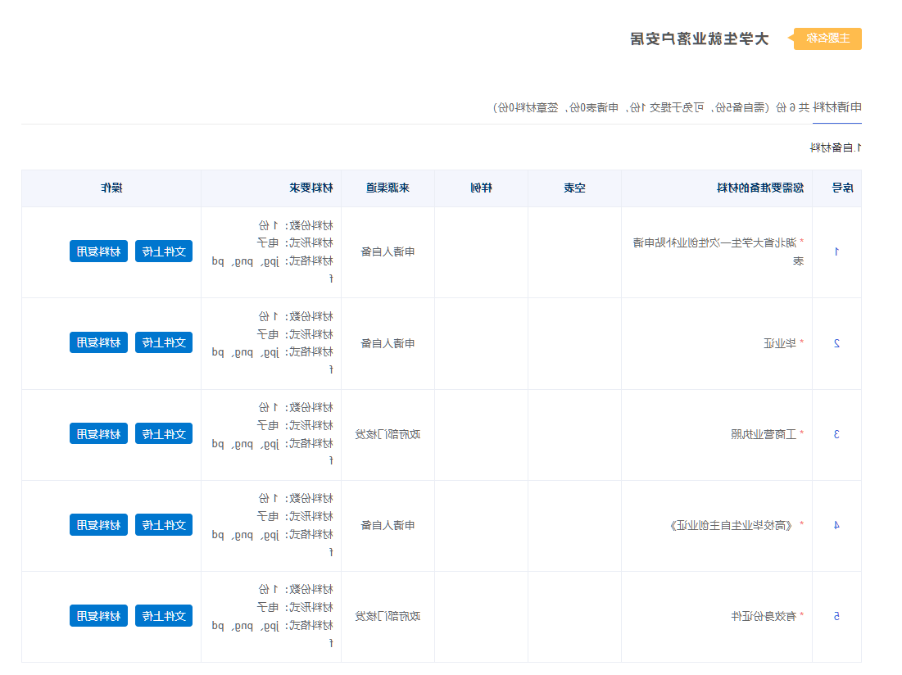Click the title 大学生就业落户安居
Viewport: 902px width, 675px height.
coord(700,39)
